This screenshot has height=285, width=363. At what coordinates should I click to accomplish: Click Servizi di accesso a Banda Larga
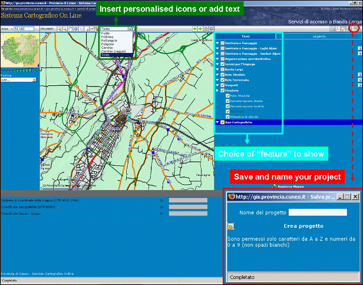325,22
